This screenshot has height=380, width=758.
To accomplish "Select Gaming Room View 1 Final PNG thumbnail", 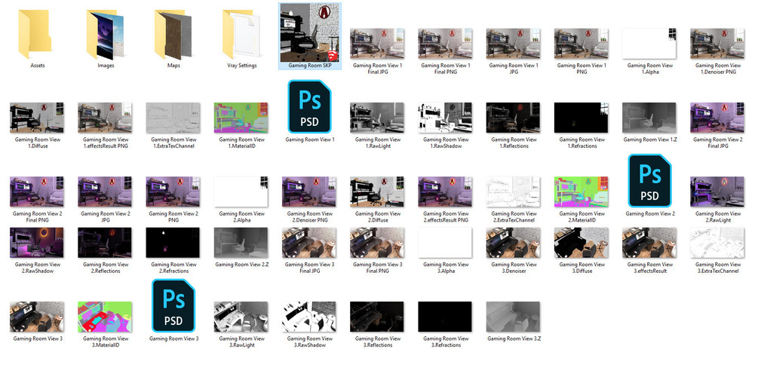I will tap(446, 44).
